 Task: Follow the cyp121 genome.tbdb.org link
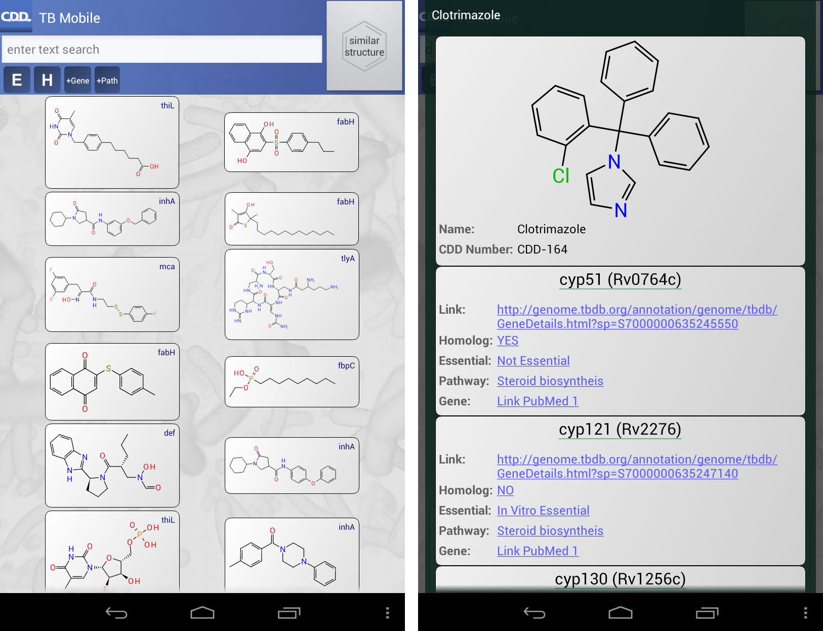click(636, 466)
